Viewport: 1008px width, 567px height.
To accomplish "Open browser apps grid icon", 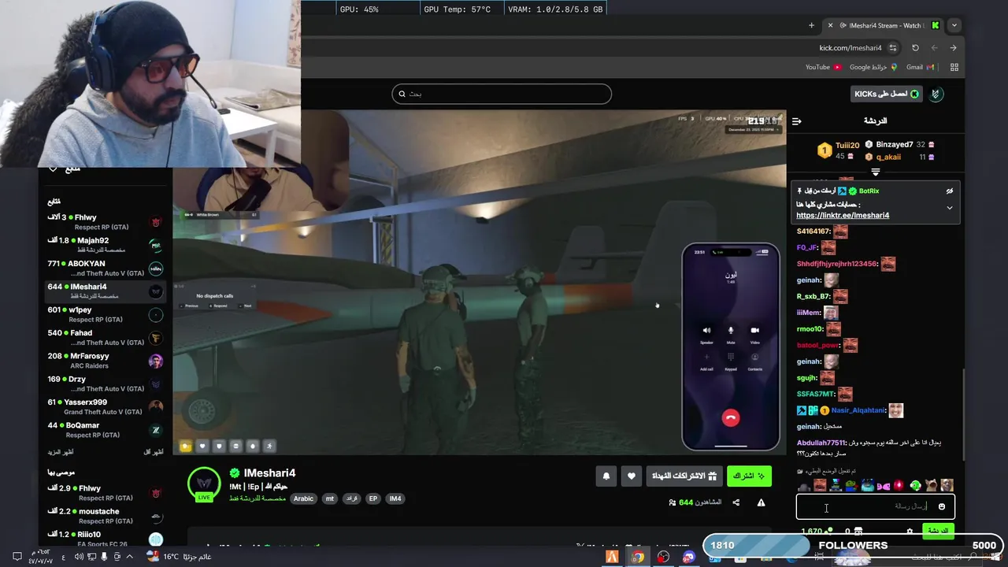I will click(x=954, y=68).
